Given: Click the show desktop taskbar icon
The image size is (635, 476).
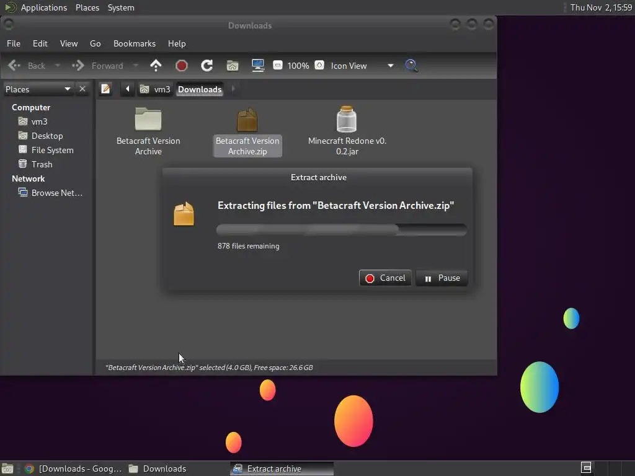Looking at the screenshot, I should (x=7, y=469).
